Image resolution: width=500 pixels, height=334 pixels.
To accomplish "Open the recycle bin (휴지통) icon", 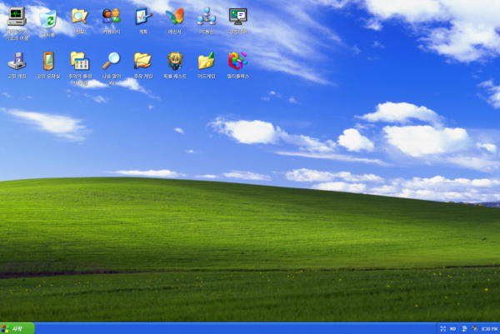I will coord(48,19).
